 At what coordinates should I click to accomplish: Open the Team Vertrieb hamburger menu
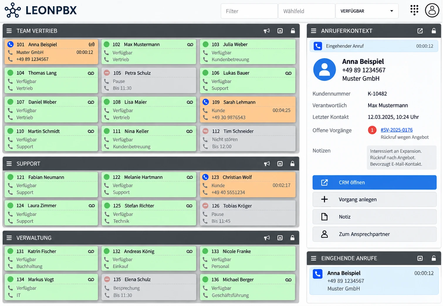pyautogui.click(x=9, y=31)
